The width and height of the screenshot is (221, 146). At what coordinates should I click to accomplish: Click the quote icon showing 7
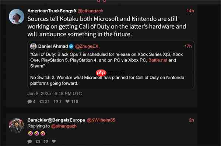tap(55, 102)
